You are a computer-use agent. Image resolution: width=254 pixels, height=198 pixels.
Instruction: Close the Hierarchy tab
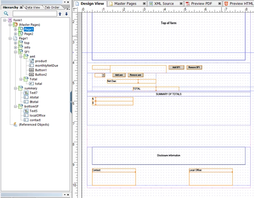(x=21, y=7)
